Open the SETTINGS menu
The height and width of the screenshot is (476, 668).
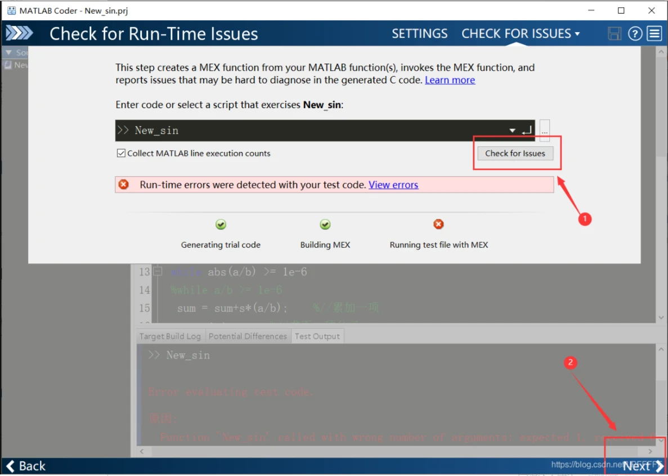(420, 34)
